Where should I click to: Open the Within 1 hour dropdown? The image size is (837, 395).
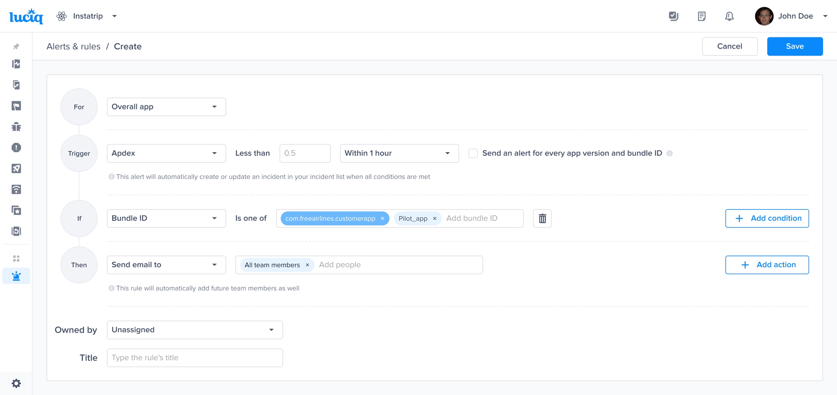pyautogui.click(x=399, y=153)
